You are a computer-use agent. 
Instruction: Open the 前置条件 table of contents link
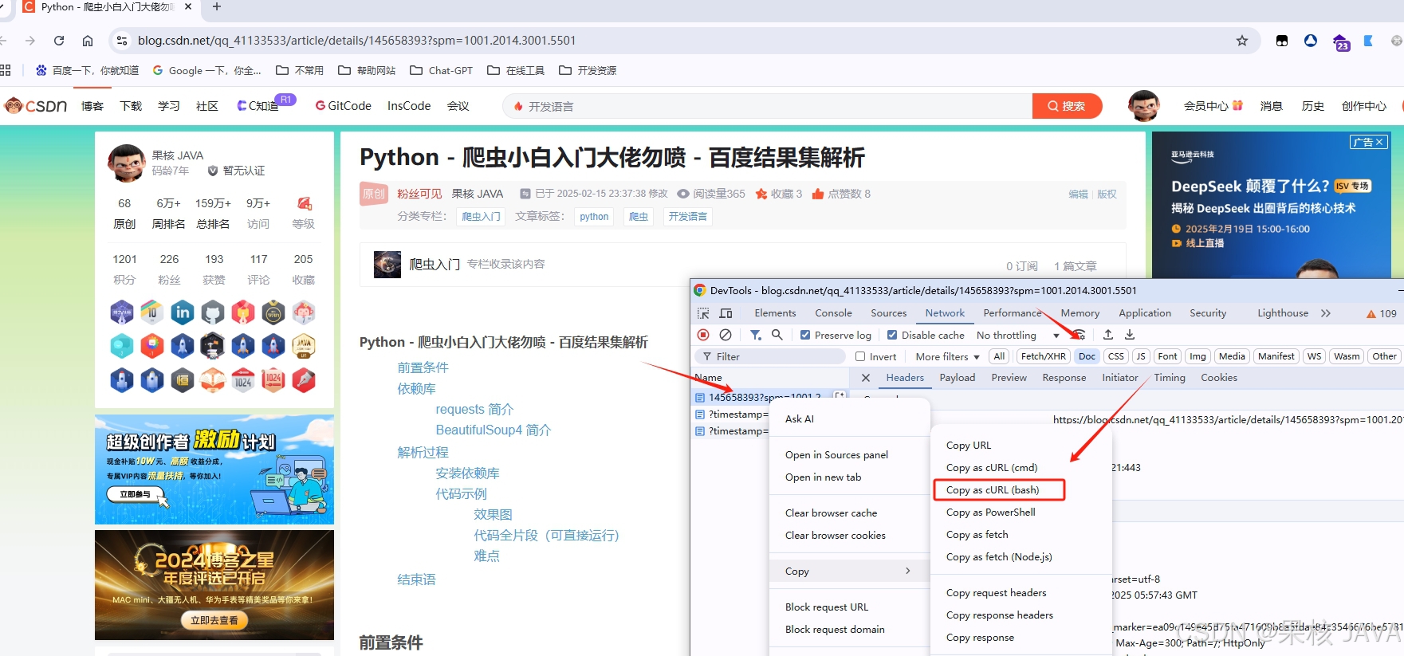[423, 367]
